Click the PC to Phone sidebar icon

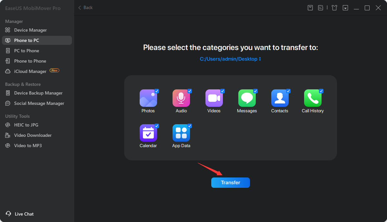click(x=8, y=51)
